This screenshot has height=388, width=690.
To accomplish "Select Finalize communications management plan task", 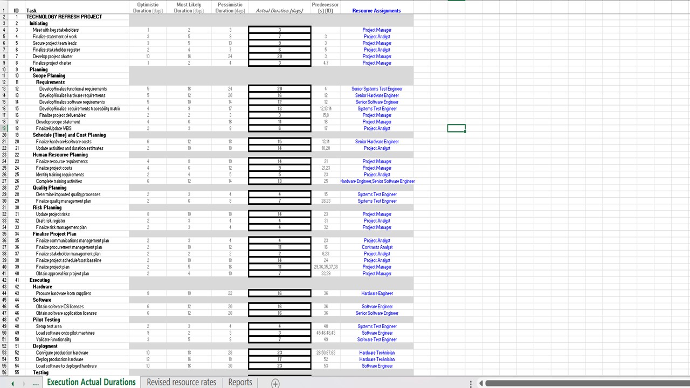I will [72, 240].
